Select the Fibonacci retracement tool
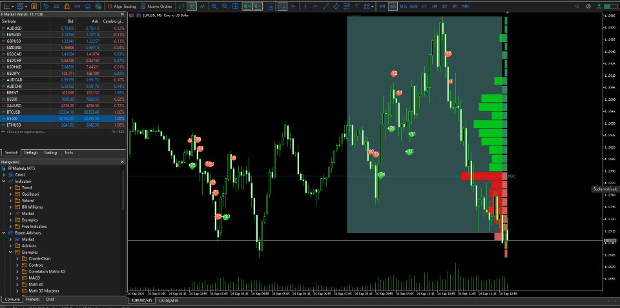Viewport: 620px width, 308px height. point(347,6)
